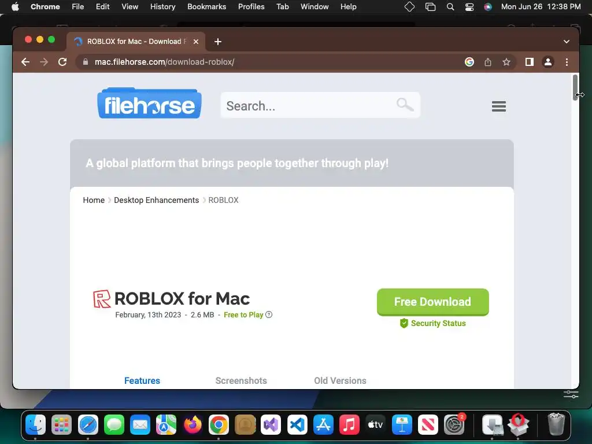The image size is (592, 444).
Task: Close the ROBLOX for Mac tab
Action: (x=196, y=42)
